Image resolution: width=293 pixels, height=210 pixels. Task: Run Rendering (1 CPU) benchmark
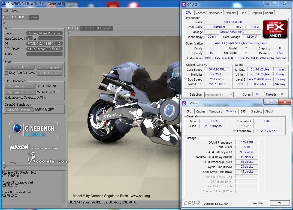(20, 86)
